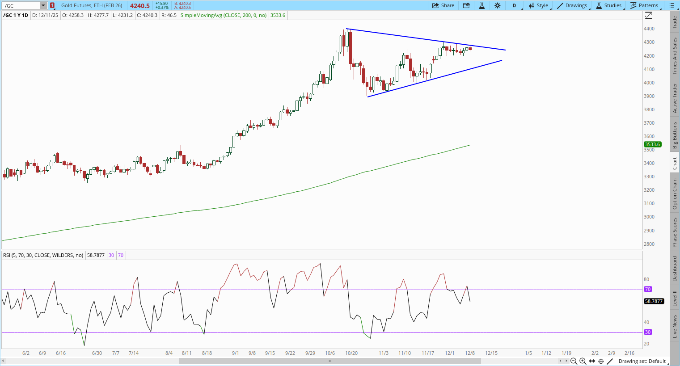
Task: Click the RSI (5, 70, 30, CLOSE, WILDERS, no) label
Action: tap(43, 255)
